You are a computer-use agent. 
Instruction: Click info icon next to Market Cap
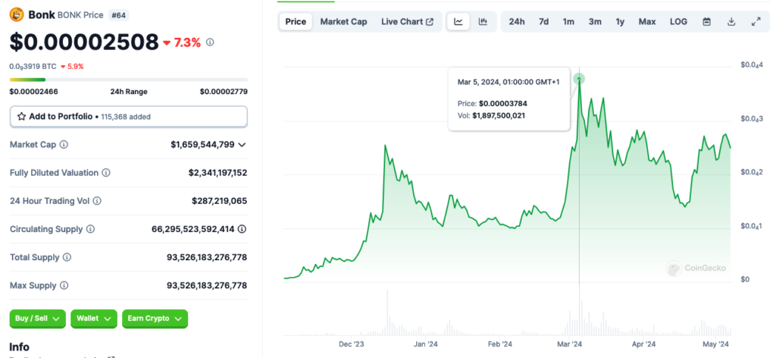coord(64,144)
